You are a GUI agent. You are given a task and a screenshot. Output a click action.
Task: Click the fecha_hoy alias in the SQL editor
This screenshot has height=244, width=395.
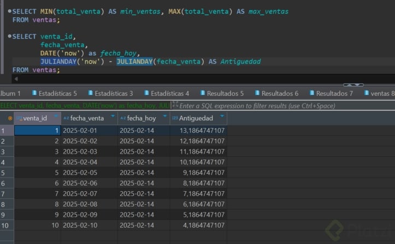click(119, 53)
